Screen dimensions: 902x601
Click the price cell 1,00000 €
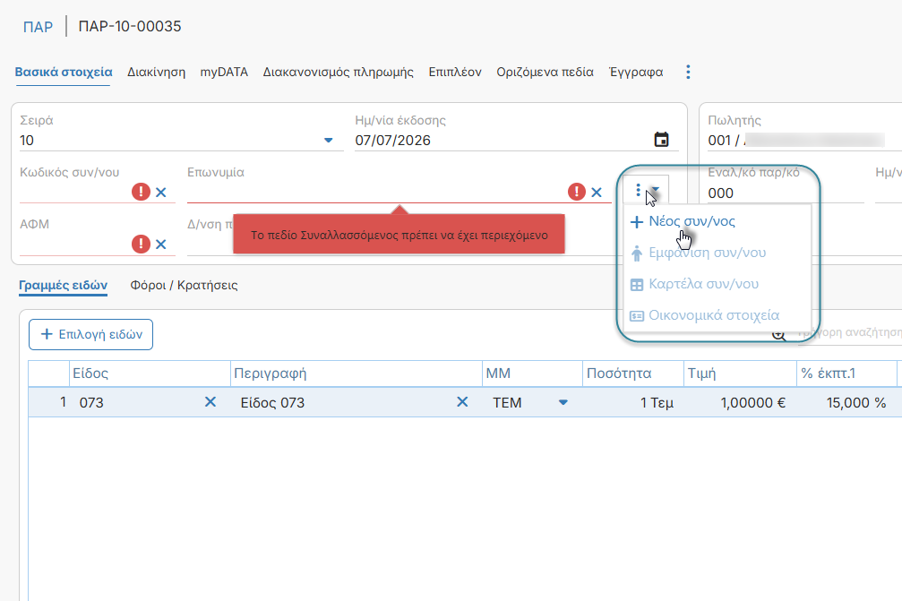coord(741,402)
